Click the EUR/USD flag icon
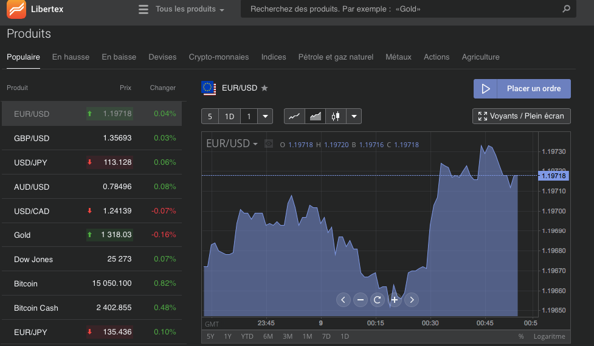Screen dimensions: 594x346 pyautogui.click(x=209, y=88)
